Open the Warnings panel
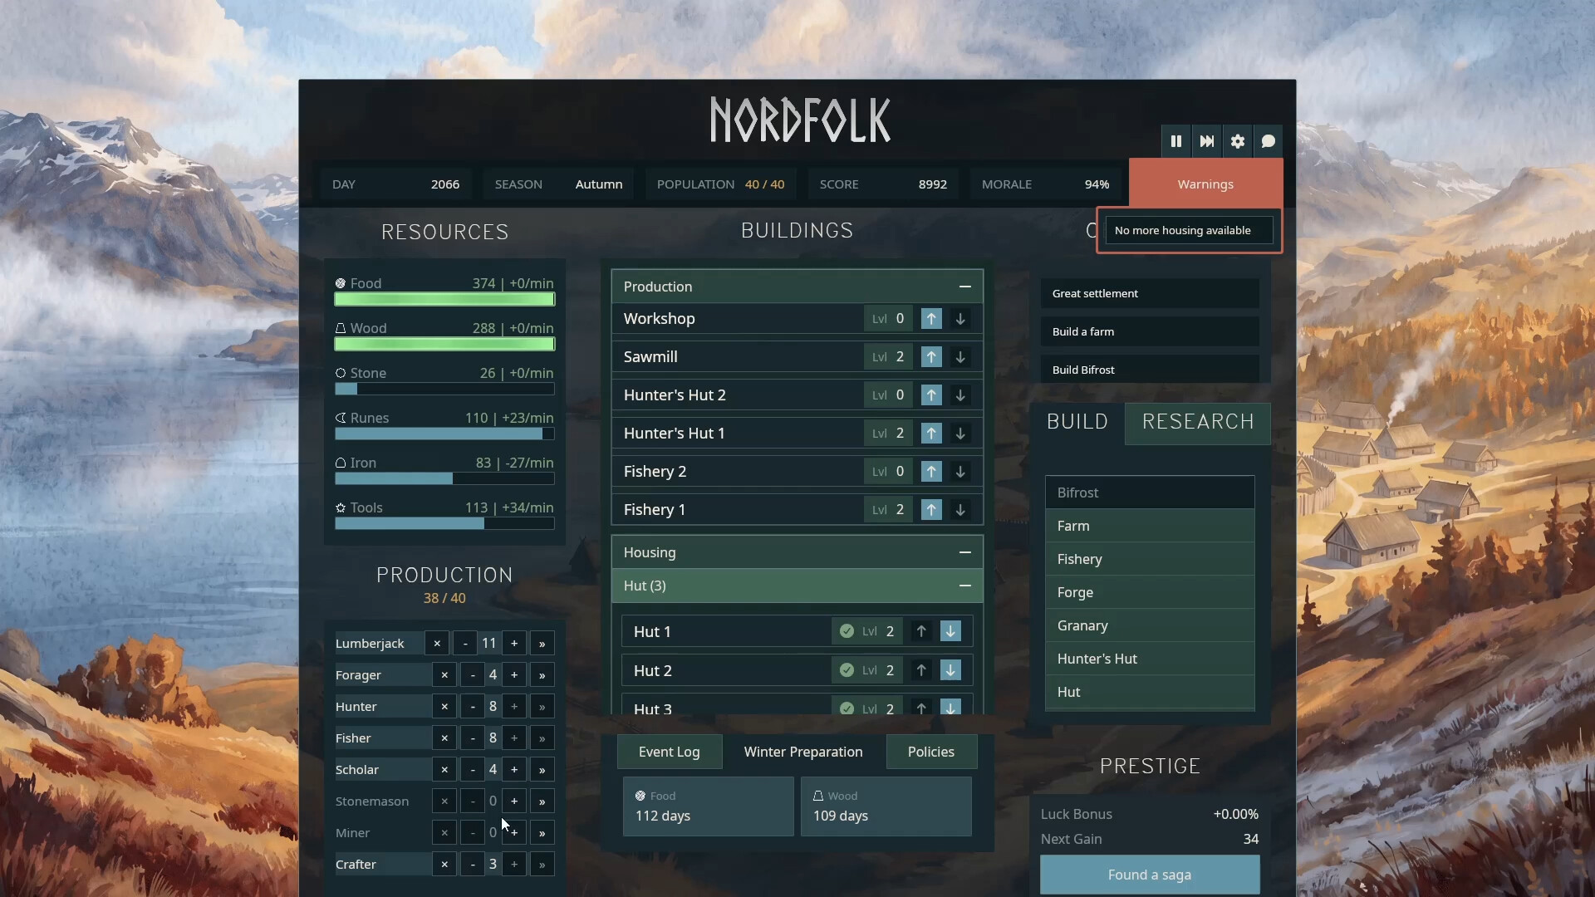Viewport: 1595px width, 897px height. 1205,184
